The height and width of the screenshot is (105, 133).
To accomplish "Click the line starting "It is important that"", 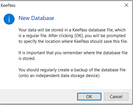I will coord(73,53).
